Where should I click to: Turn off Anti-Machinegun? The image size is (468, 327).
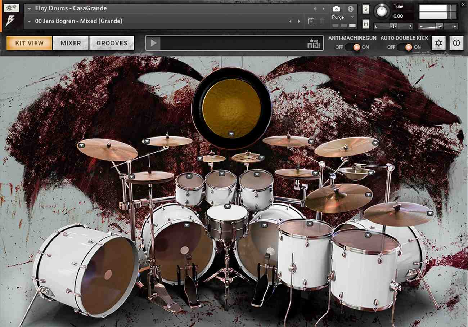pyautogui.click(x=348, y=47)
